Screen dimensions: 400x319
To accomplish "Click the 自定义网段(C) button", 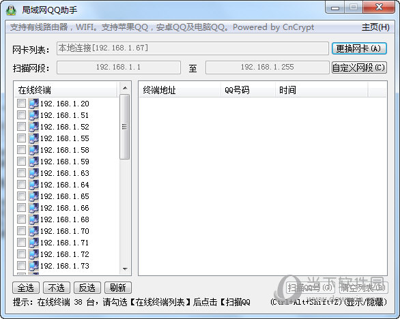I will [359, 67].
